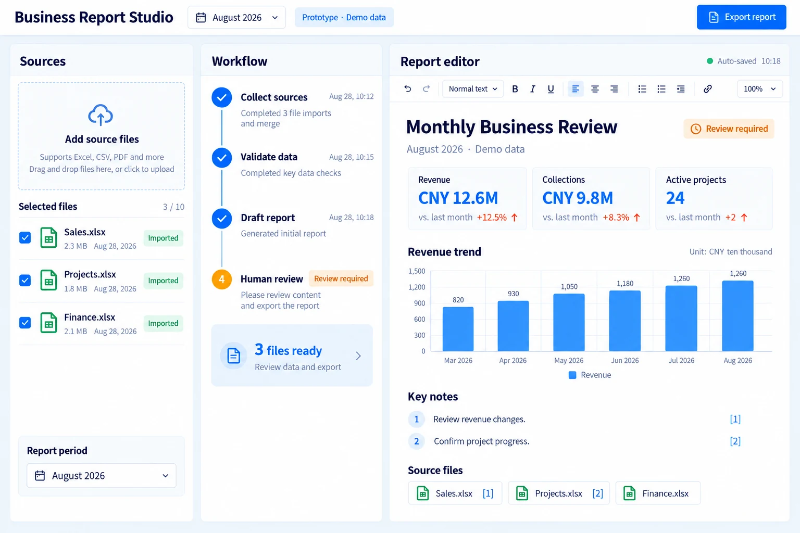Select the Collect sources workflow step title
Viewport: 800px width, 533px height.
pos(274,97)
